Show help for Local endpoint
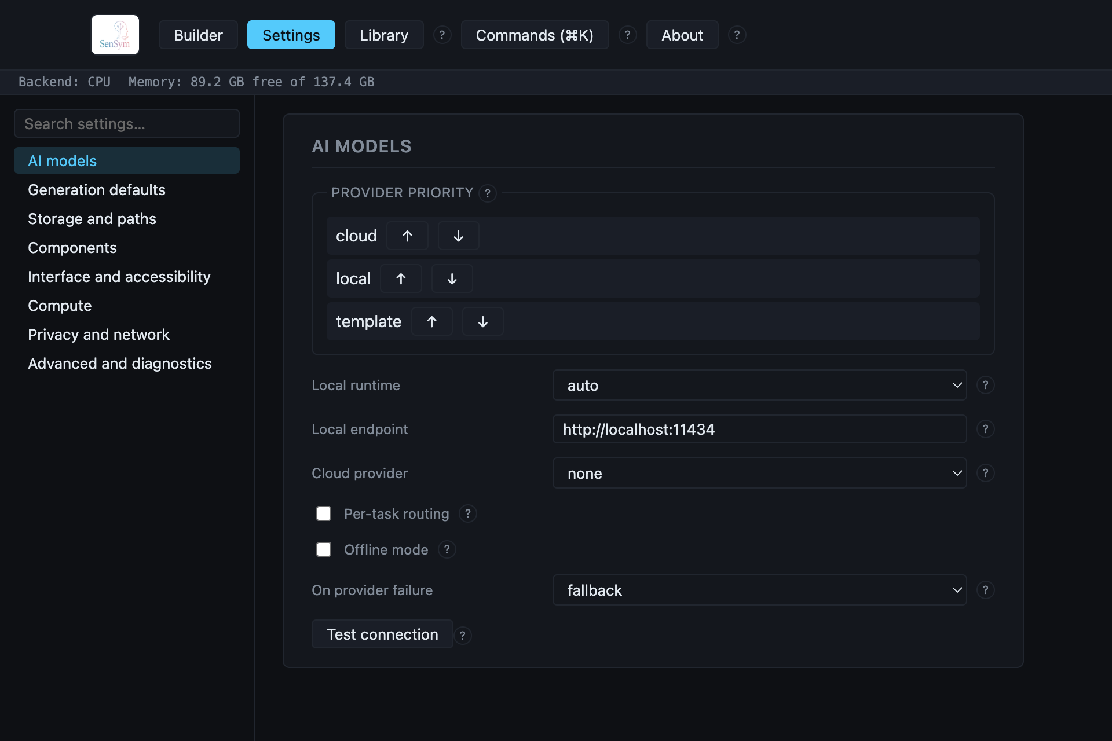1112x741 pixels. tap(985, 429)
